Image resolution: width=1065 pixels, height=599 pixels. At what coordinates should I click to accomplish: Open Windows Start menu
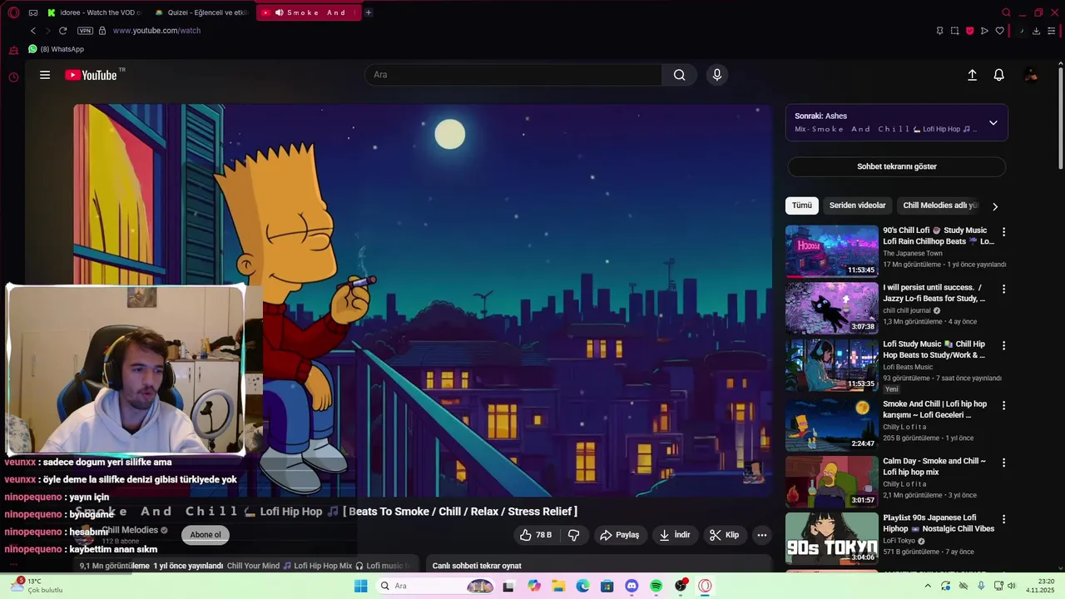tap(360, 586)
